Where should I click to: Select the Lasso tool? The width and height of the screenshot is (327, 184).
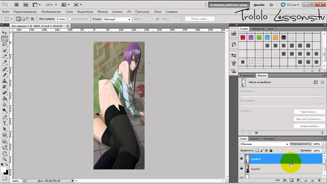tap(5, 44)
